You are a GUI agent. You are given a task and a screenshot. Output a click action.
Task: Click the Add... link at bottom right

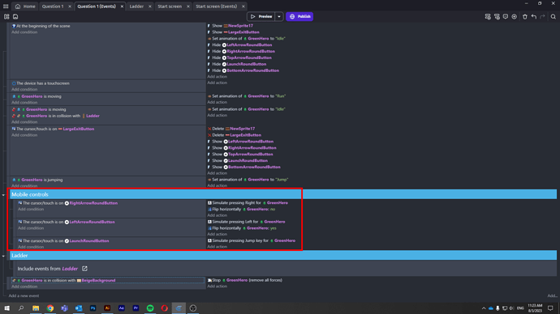pyautogui.click(x=552, y=296)
